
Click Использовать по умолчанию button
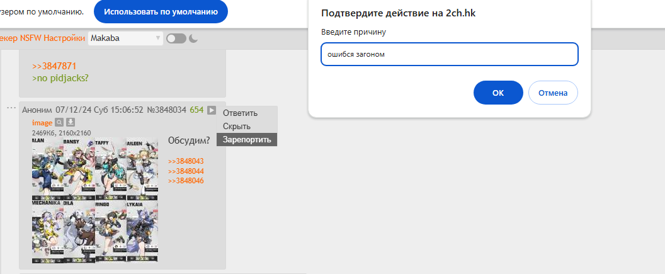(x=161, y=11)
